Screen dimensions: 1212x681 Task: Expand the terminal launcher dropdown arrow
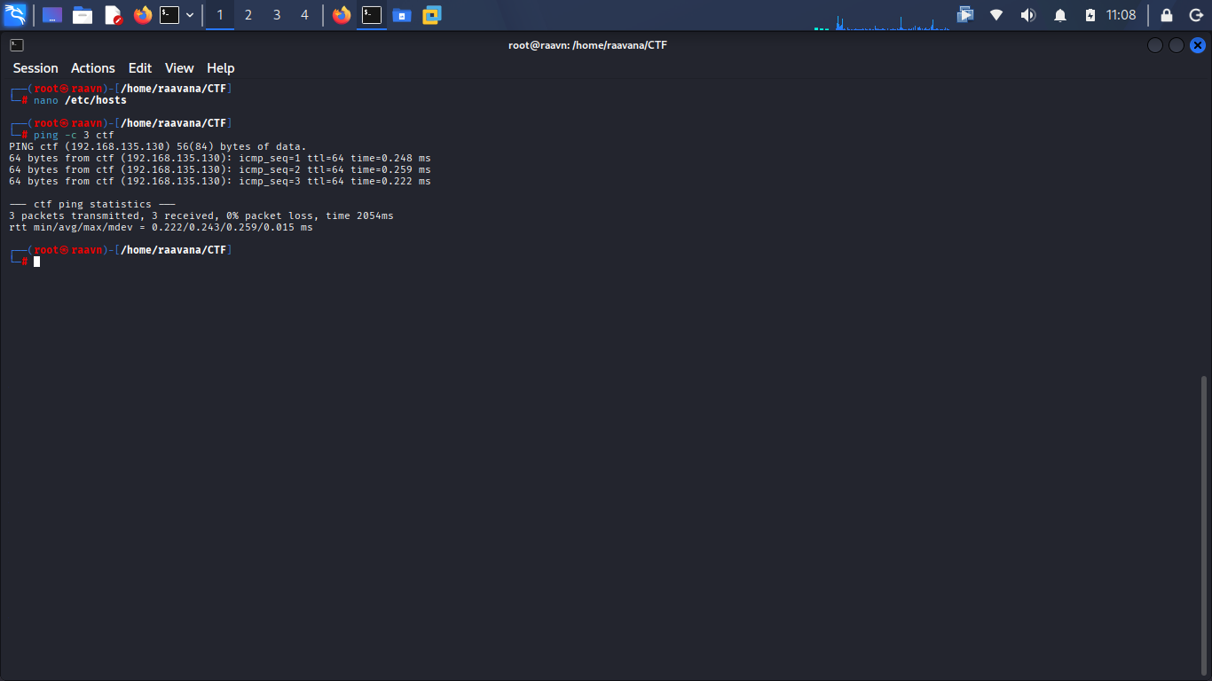click(x=190, y=15)
